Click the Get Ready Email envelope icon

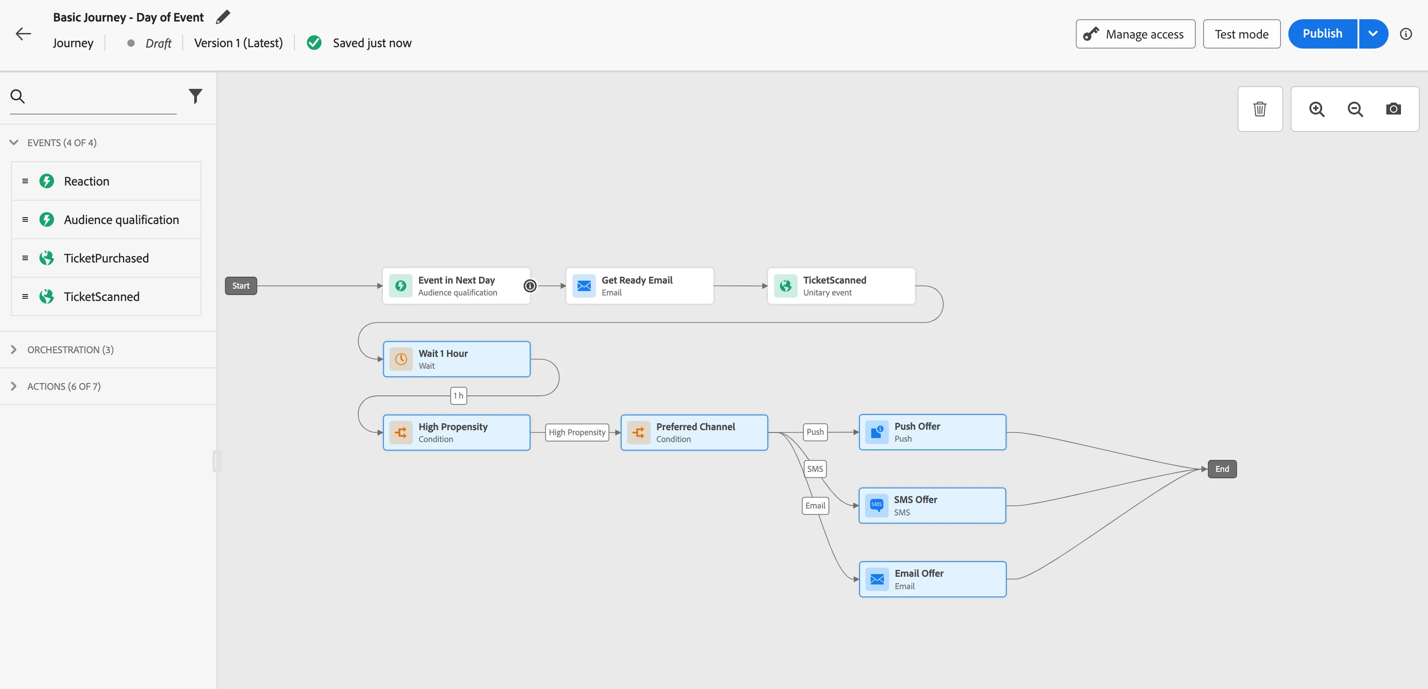click(x=584, y=286)
